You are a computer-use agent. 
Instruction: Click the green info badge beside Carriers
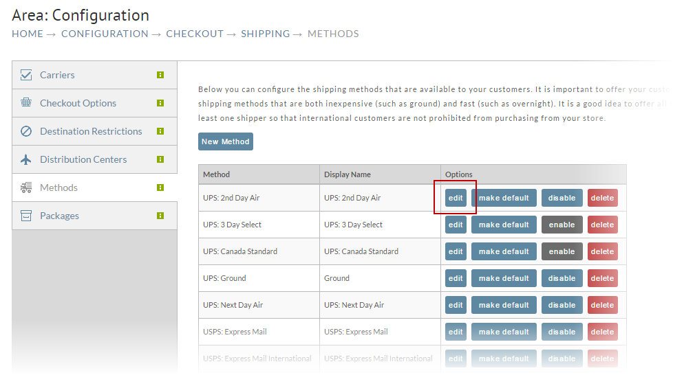tap(160, 75)
